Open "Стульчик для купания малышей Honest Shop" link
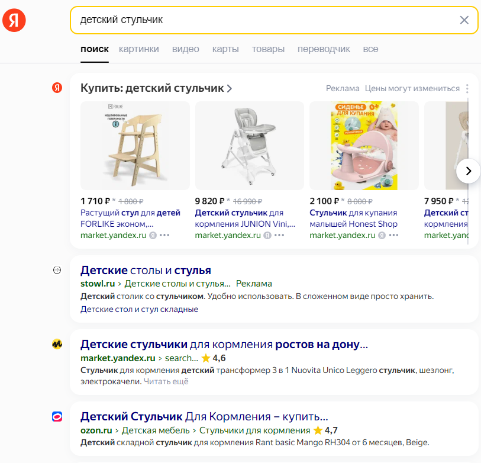 click(x=353, y=218)
